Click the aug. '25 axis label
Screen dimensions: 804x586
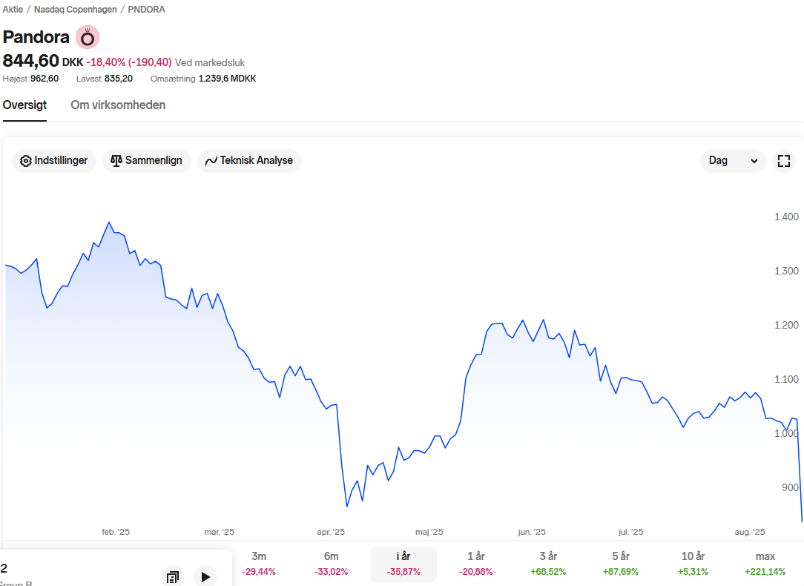[750, 532]
